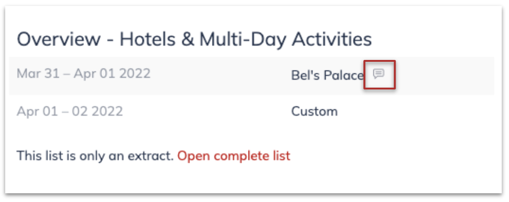Click the Open complete list link
509x202 pixels.
coord(234,156)
